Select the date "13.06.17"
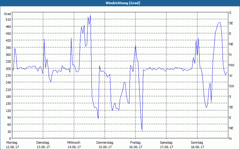 tap(43, 147)
